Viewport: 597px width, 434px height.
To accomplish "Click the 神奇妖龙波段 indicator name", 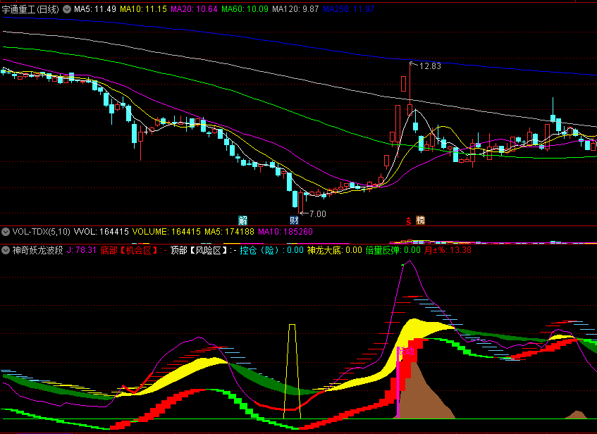I will (x=37, y=250).
